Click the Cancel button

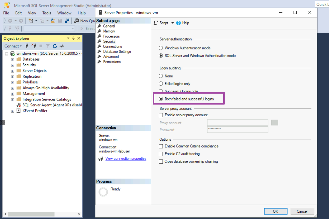click(302, 211)
